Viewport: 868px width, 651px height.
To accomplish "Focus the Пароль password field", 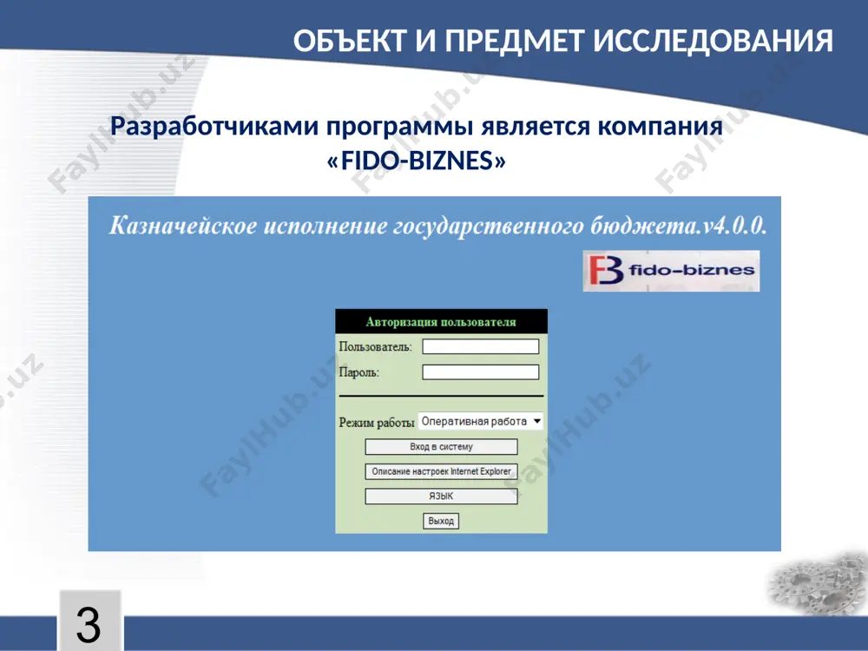I will point(481,372).
